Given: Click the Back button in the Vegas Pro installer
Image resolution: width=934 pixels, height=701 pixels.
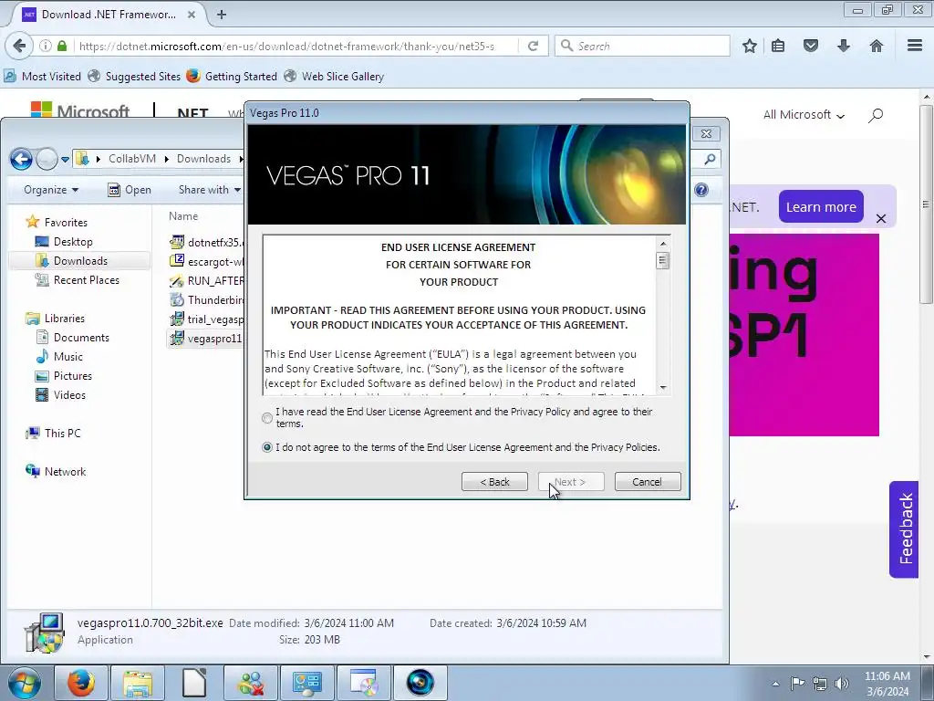Looking at the screenshot, I should (x=494, y=482).
